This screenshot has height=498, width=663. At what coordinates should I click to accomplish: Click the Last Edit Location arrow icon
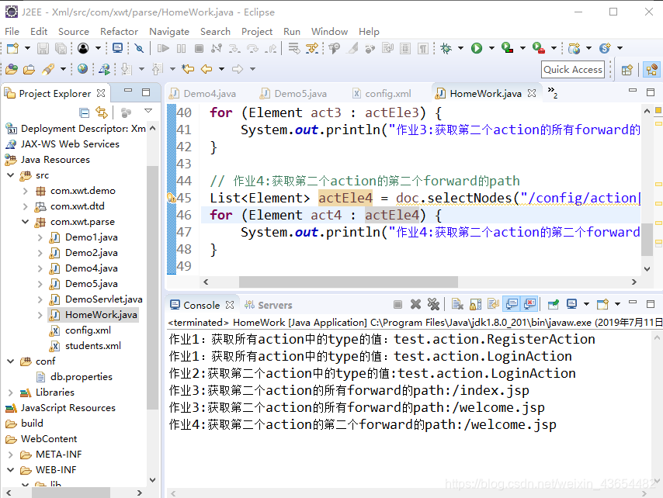tap(188, 69)
